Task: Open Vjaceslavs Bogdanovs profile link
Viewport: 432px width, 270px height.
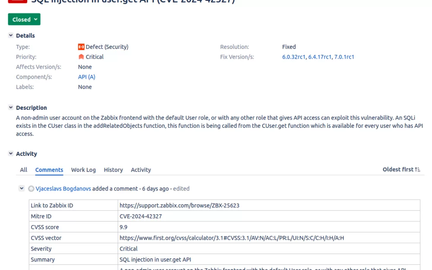Action: click(63, 189)
